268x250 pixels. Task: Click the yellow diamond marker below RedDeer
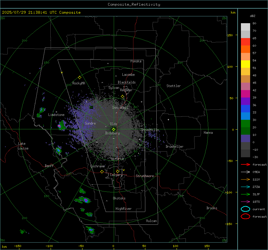[x=123, y=97]
